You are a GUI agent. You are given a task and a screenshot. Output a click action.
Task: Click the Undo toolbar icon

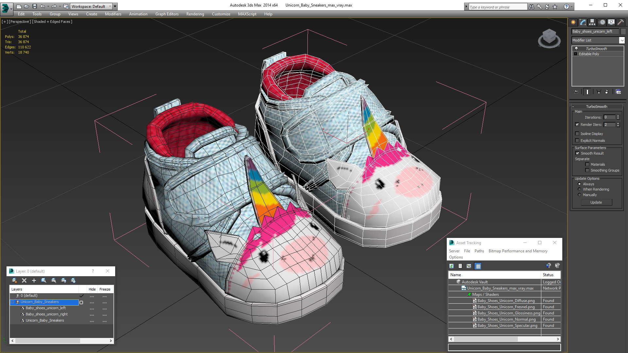[43, 6]
